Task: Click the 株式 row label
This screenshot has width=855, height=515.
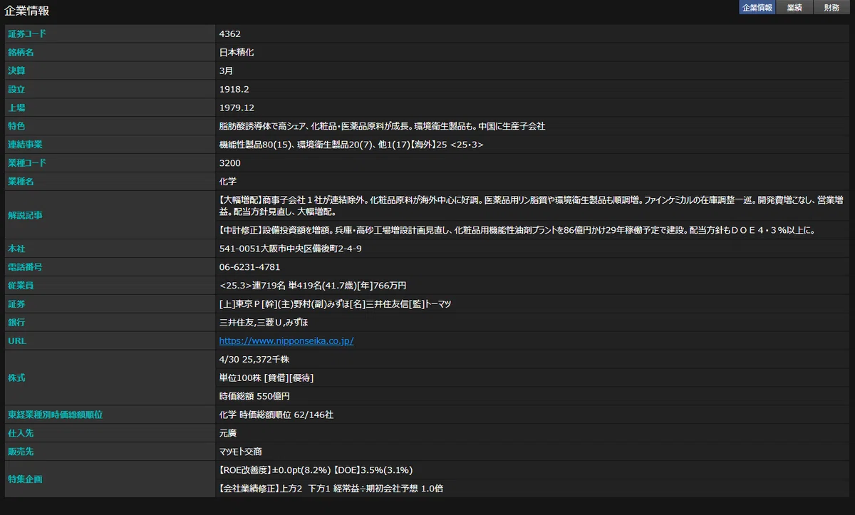Action: click(16, 378)
